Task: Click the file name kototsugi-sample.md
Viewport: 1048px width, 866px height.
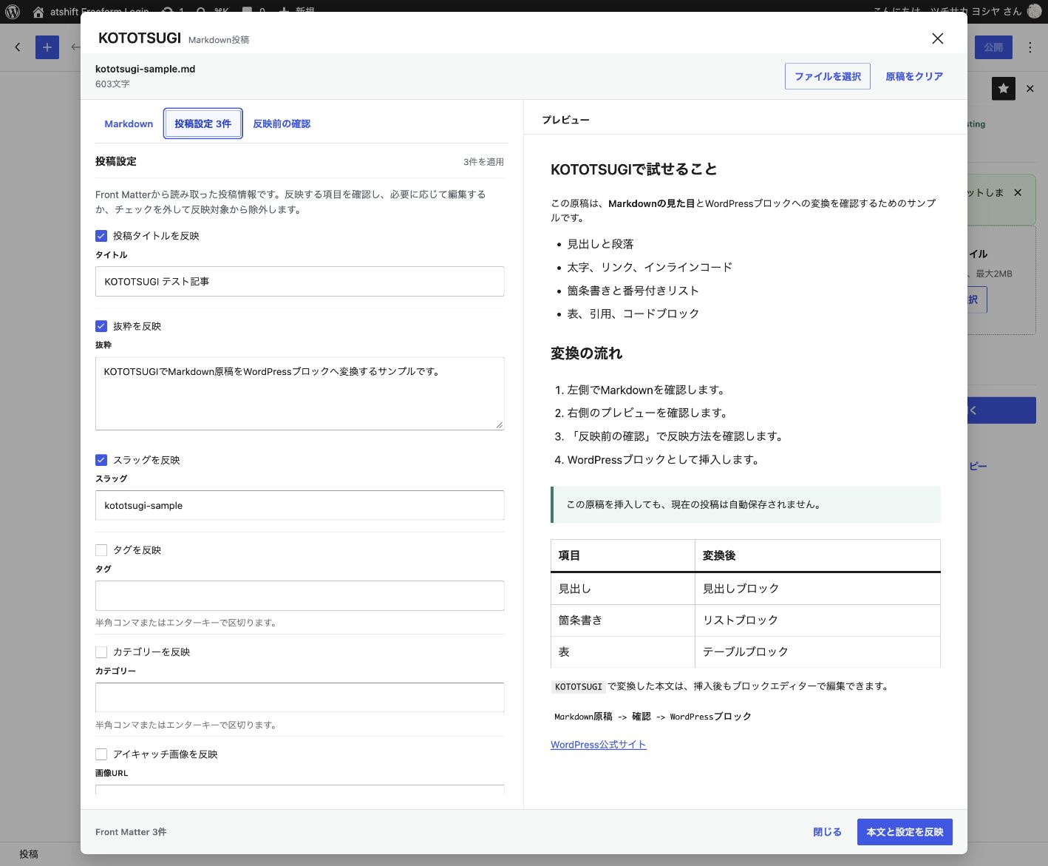Action: 146,69
